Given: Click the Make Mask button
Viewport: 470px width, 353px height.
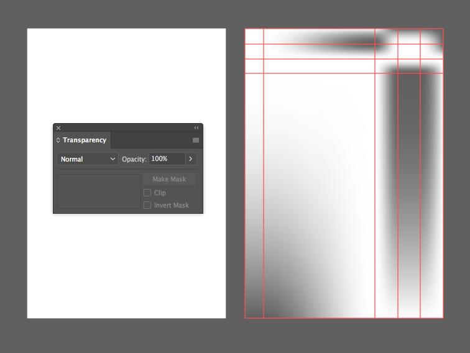Looking at the screenshot, I should click(169, 179).
